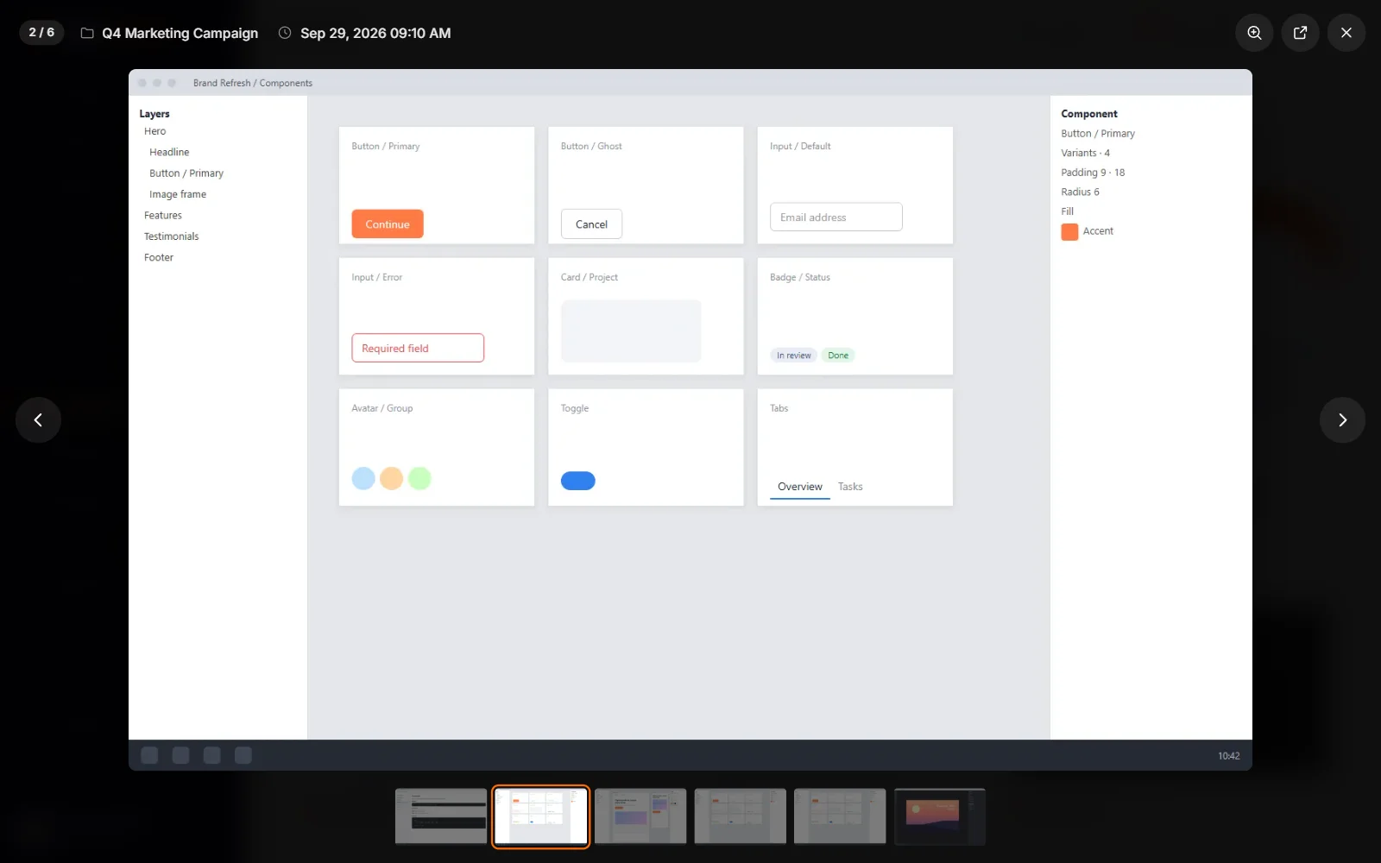Click the fourth taskbar icon in screenshot
This screenshot has height=863, width=1381.
(243, 756)
